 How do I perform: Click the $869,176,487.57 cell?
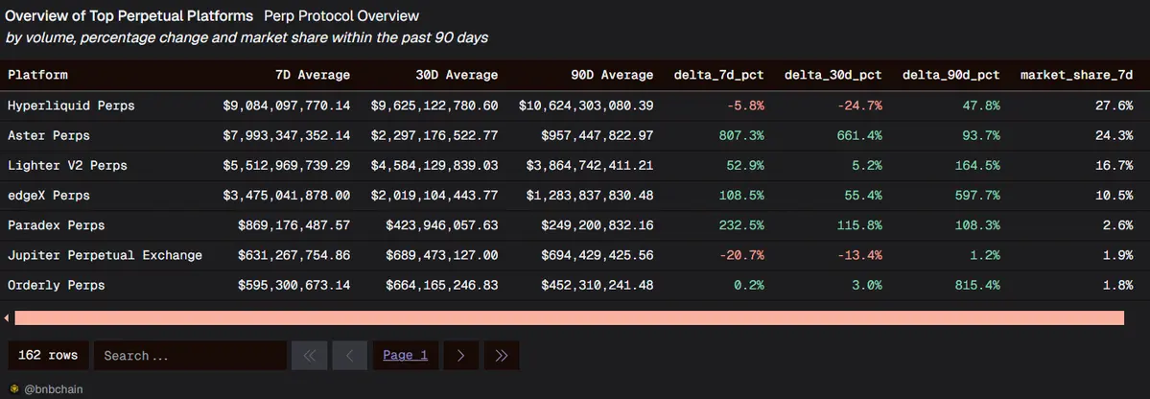pos(294,225)
